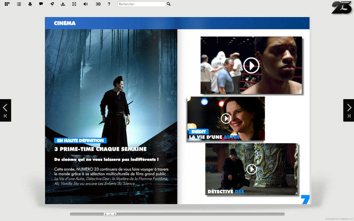Download the publication with the download icon
The image size is (354, 221).
(63, 4)
